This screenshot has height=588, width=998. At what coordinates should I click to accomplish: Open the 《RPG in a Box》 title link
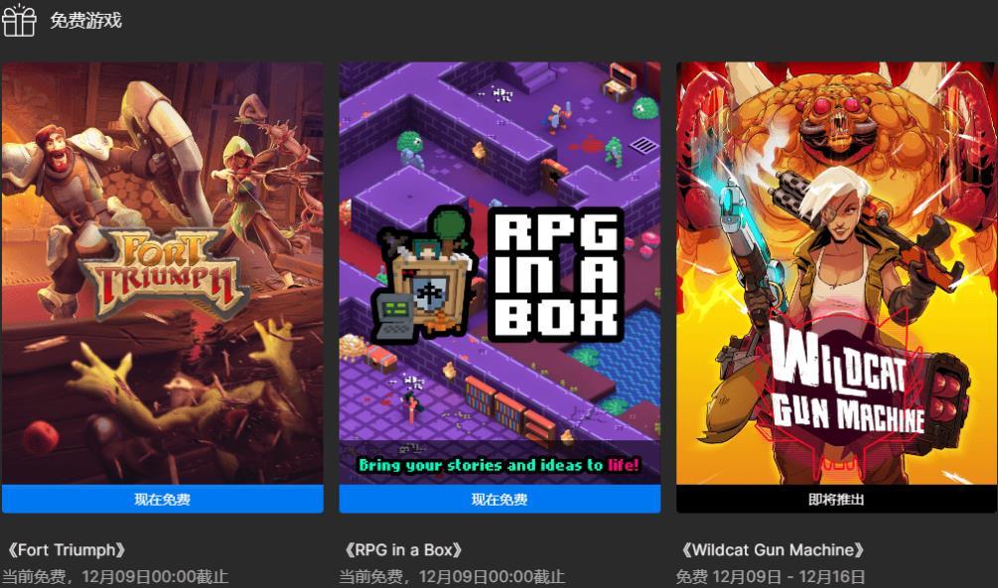click(402, 550)
